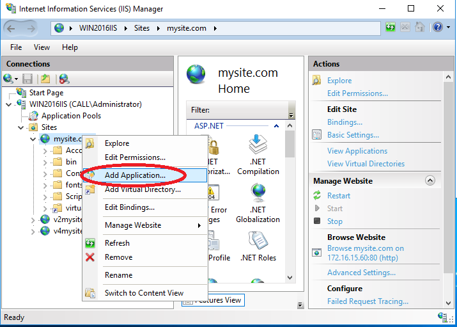Click the green Refresh page toolbar icon
This screenshot has height=327, width=457.
(x=391, y=28)
